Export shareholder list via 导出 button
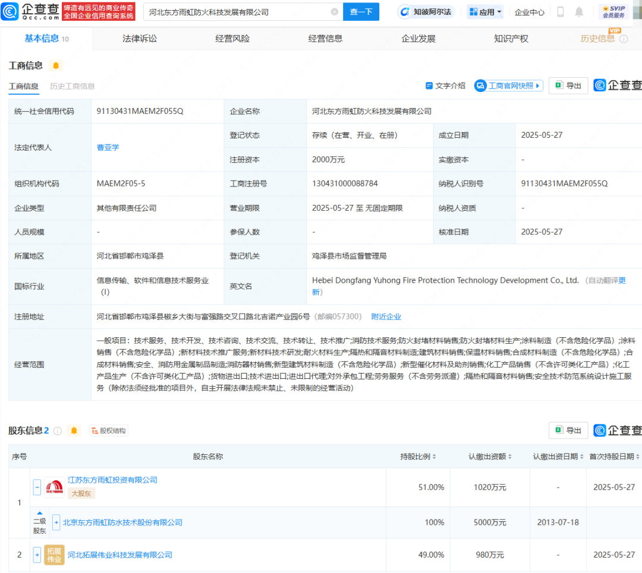 click(x=568, y=430)
